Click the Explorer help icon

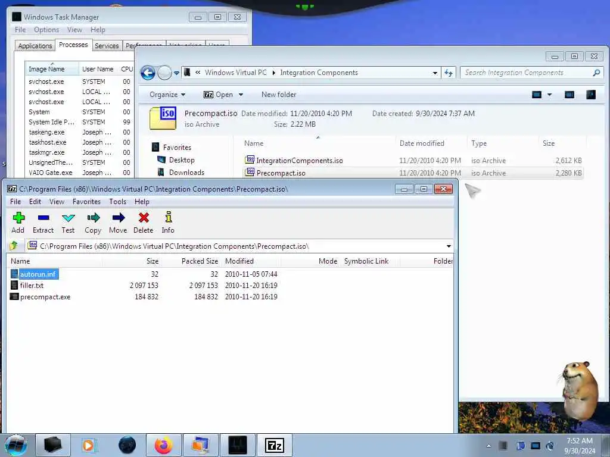[590, 95]
